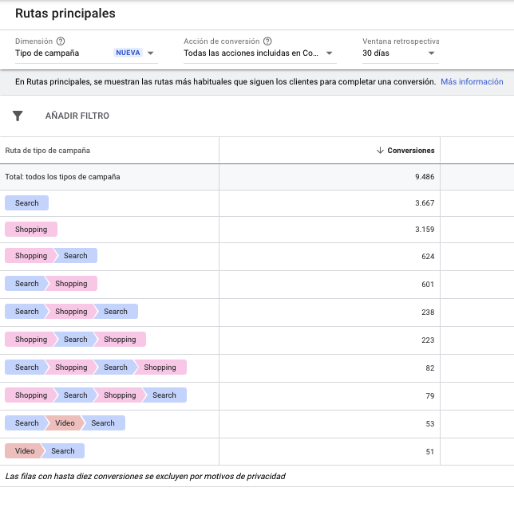This screenshot has width=514, height=507.
Task: Open help for Acción de conversión
Action: (267, 41)
